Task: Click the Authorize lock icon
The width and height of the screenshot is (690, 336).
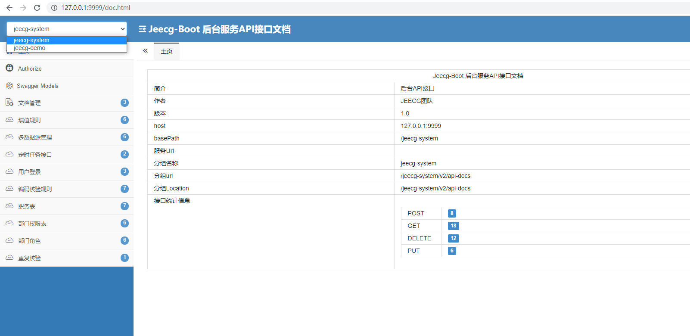Action: [9, 68]
